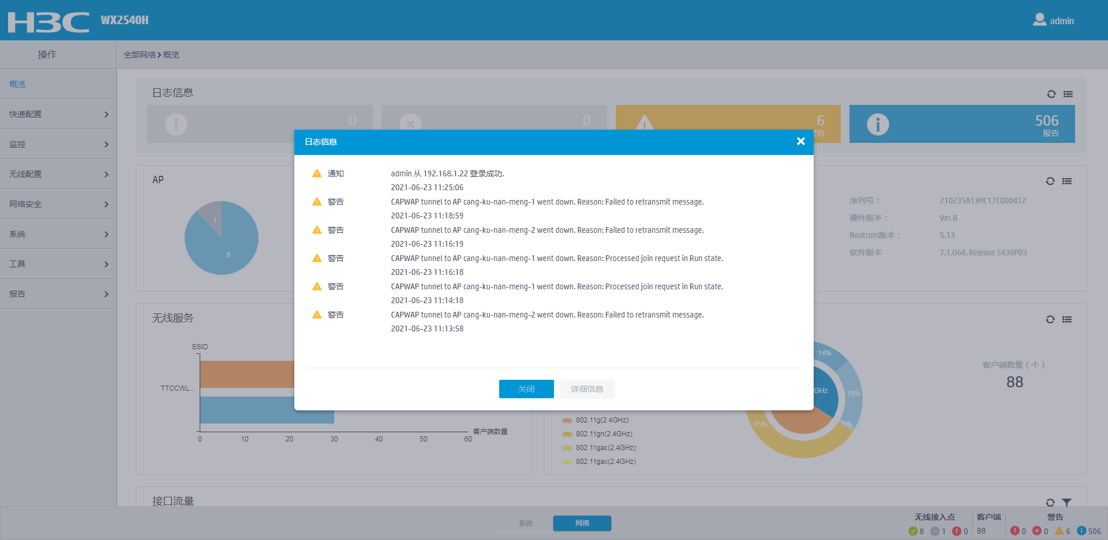Click the 全部网络 breadcrumb link
Viewport: 1108px width, 540px height.
click(140, 55)
